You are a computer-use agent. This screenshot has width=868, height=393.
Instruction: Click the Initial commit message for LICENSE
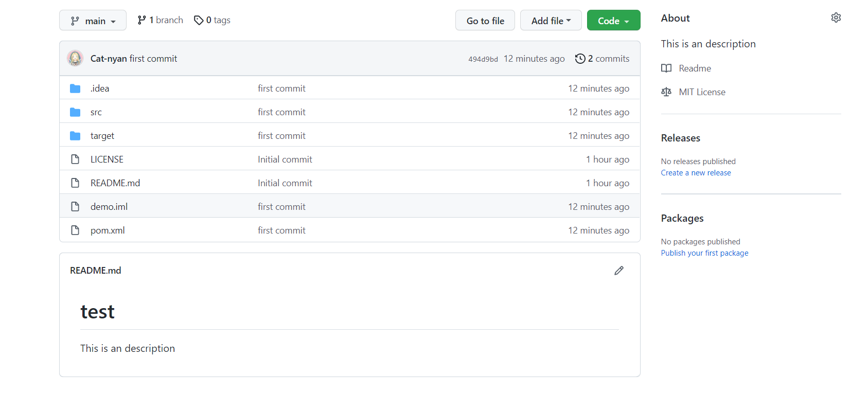point(285,159)
